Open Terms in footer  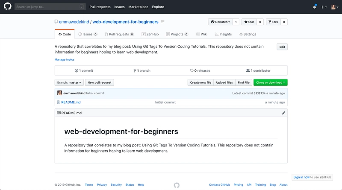[x=89, y=185]
